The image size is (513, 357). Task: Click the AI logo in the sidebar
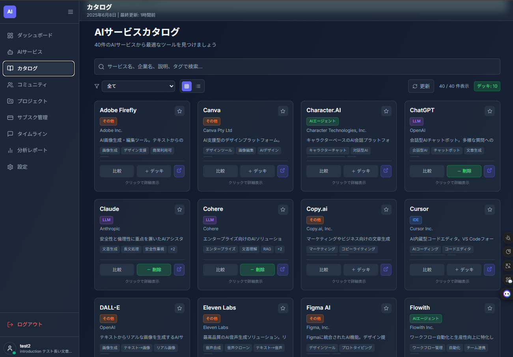click(x=10, y=12)
